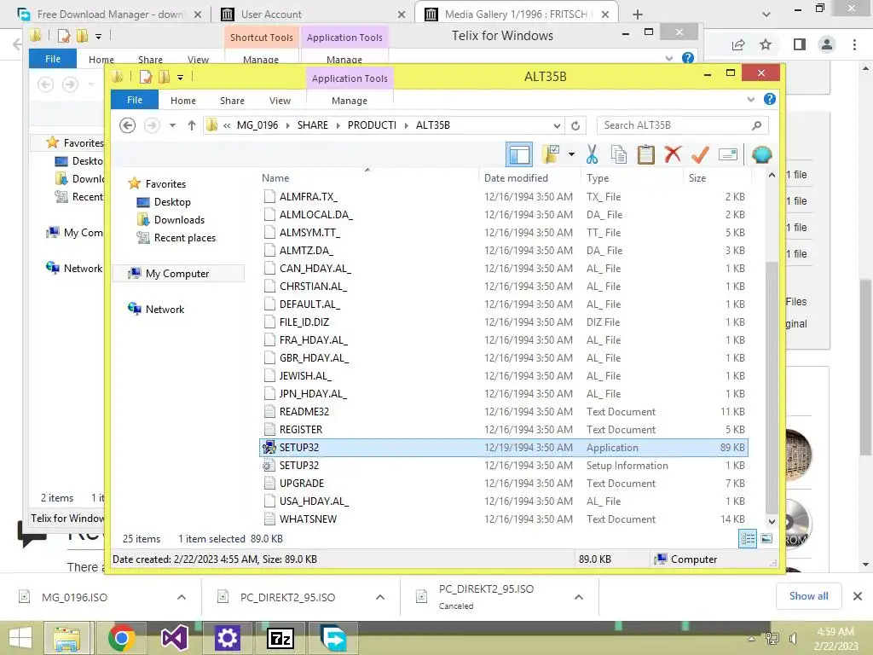Open 7-Zip from the taskbar
This screenshot has height=655, width=873.
pyautogui.click(x=280, y=638)
